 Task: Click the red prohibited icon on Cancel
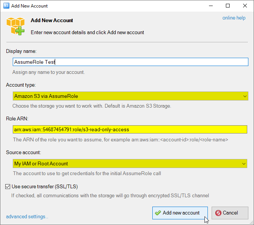tap(218, 213)
